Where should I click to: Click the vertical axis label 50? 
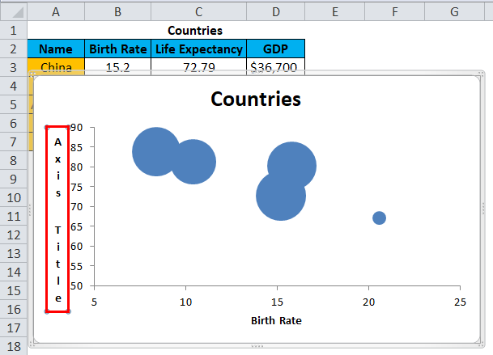coord(76,286)
